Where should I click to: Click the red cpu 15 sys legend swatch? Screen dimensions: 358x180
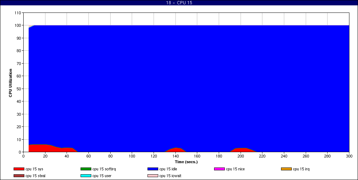(x=19, y=169)
